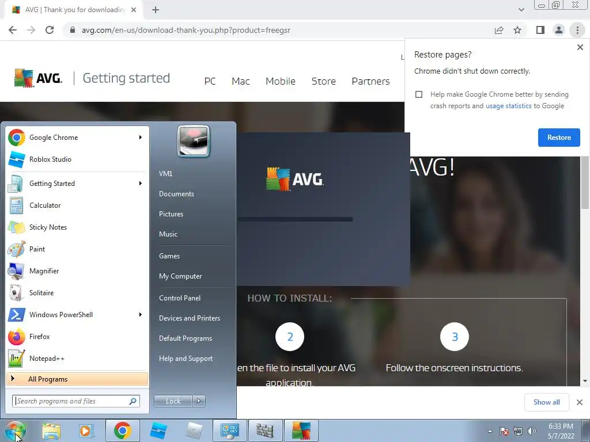Viewport: 590px width, 442px height.
Task: Click the Chrome address bar URL
Action: [x=186, y=30]
